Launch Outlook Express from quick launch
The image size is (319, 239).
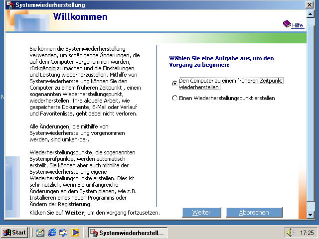coord(63,233)
